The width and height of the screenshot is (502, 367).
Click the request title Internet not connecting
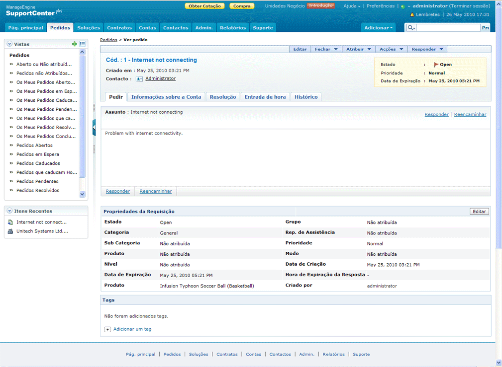[x=151, y=60]
